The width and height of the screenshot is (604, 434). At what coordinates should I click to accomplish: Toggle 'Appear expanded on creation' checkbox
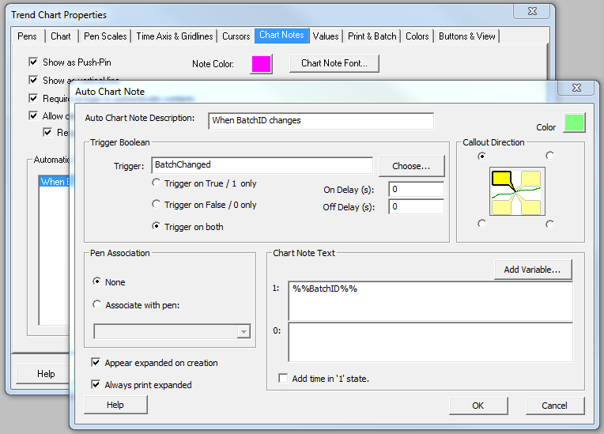(x=97, y=363)
